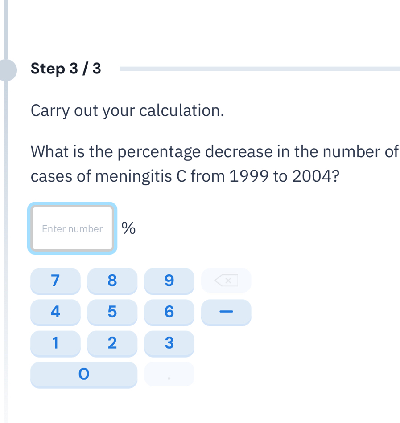
Task: Tap the number 4 key
Action: point(55,312)
